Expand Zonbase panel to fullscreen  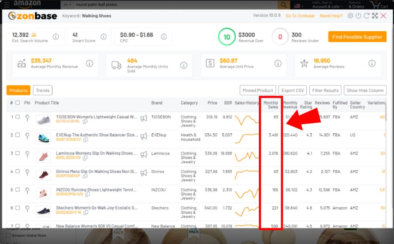[375, 16]
